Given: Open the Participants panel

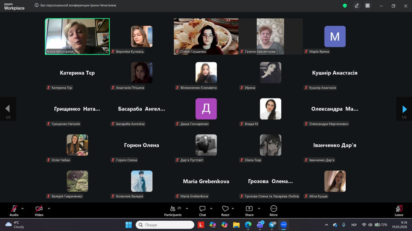Looking at the screenshot, I should tap(173, 210).
